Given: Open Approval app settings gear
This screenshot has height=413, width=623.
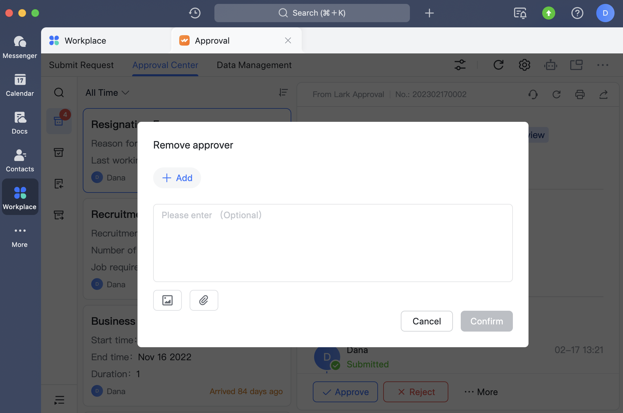Looking at the screenshot, I should click(524, 65).
